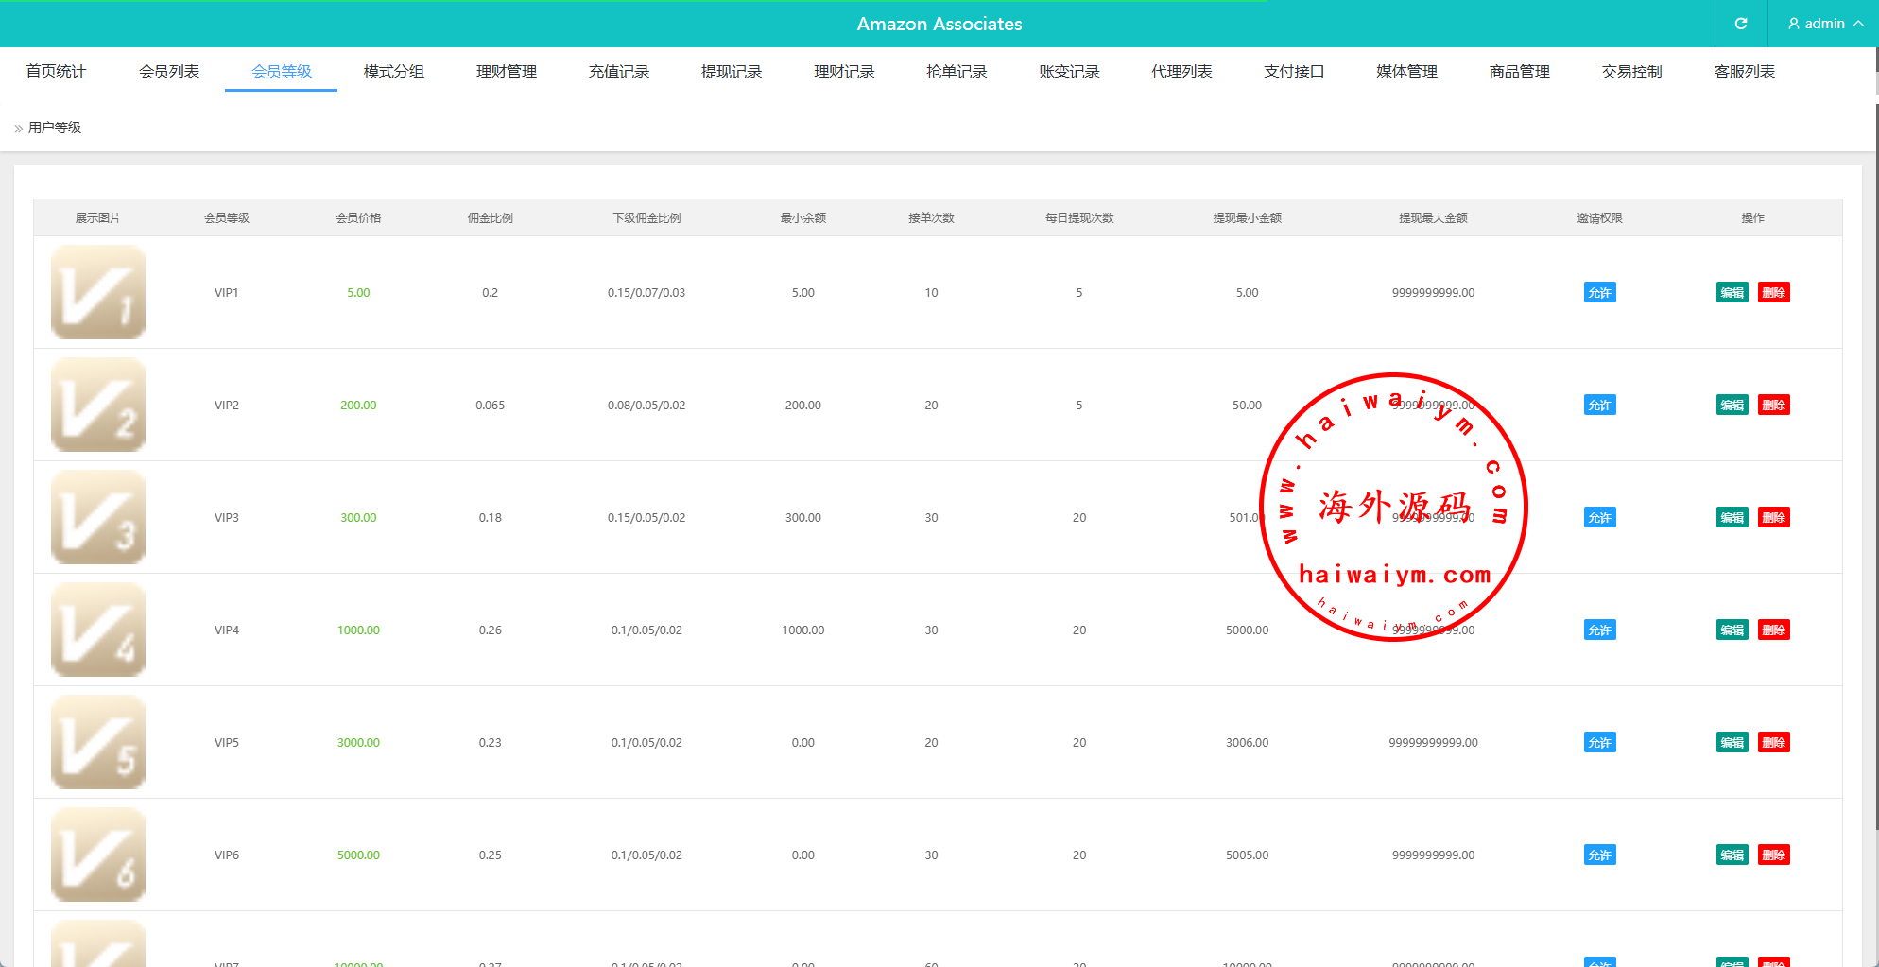Click the 用户等级 breadcrumb link
The height and width of the screenshot is (967, 1879).
55,128
